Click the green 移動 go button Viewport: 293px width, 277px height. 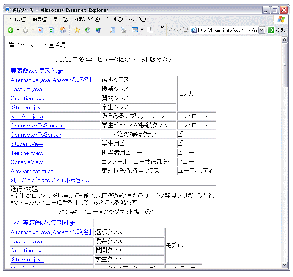(x=276, y=30)
